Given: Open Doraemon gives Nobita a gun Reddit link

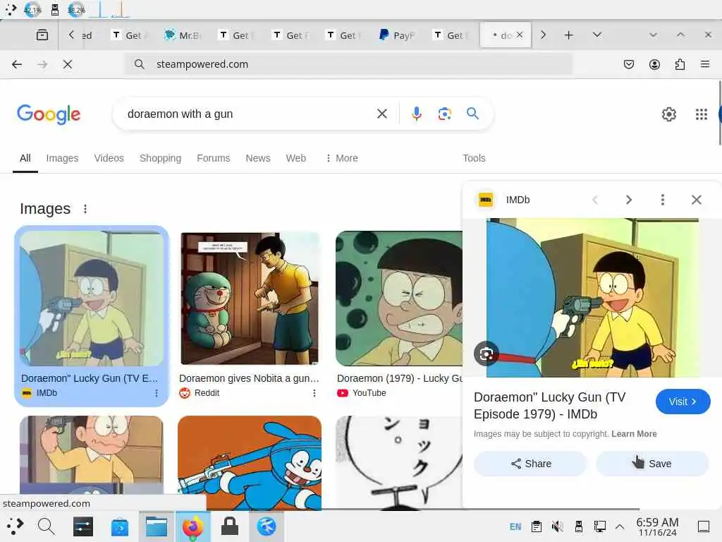Looking at the screenshot, I should click(249, 378).
